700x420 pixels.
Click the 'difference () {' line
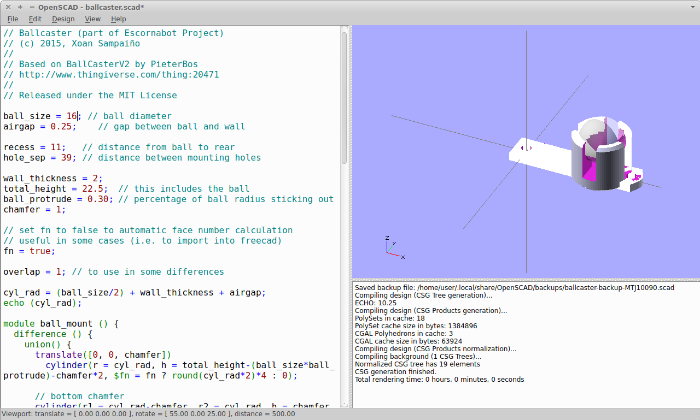click(x=53, y=334)
